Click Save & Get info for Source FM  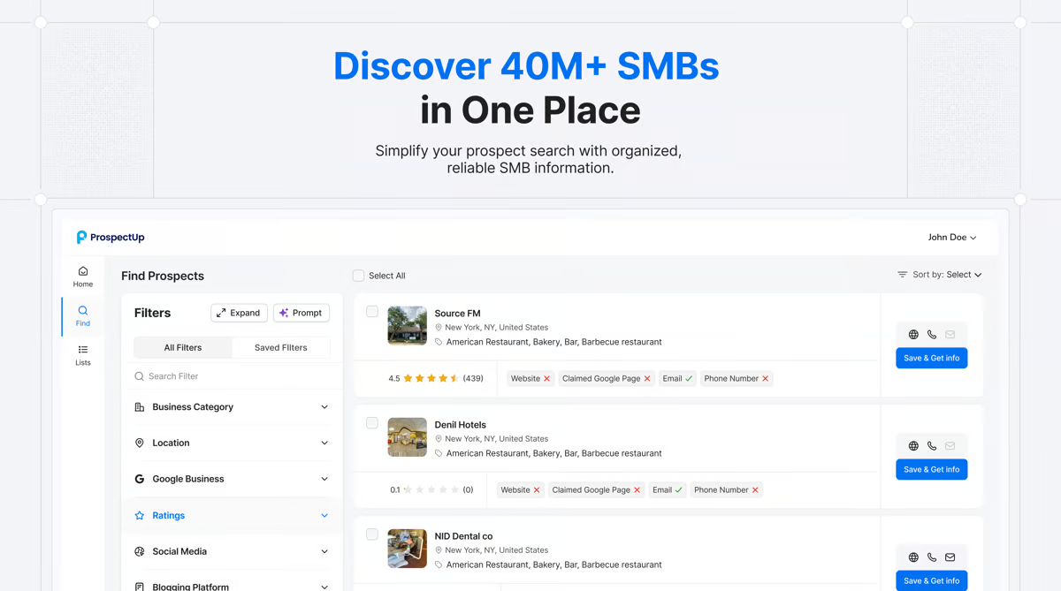click(932, 358)
